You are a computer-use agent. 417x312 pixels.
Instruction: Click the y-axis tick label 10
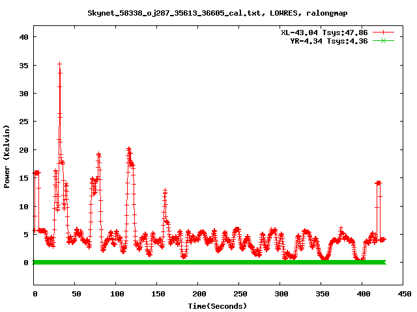24,206
